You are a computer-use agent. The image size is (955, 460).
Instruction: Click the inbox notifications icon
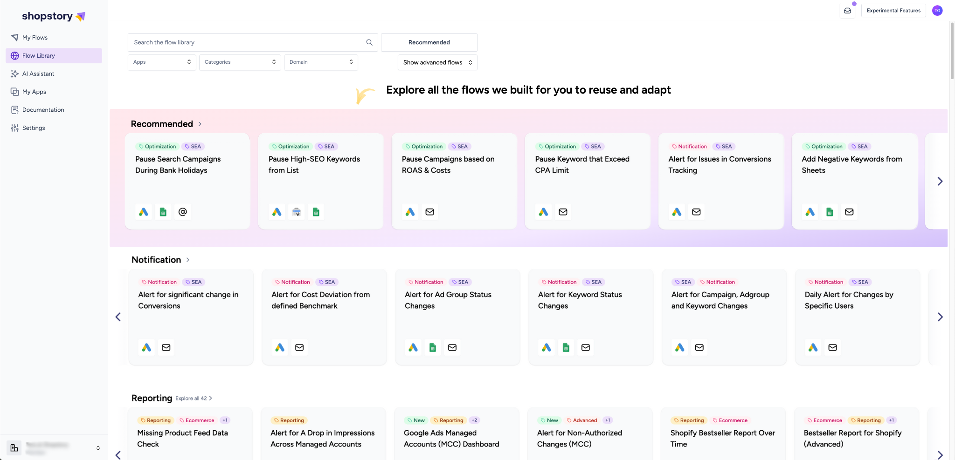tap(847, 11)
